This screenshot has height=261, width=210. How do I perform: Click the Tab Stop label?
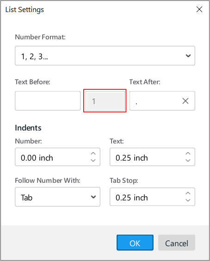tap(124, 180)
